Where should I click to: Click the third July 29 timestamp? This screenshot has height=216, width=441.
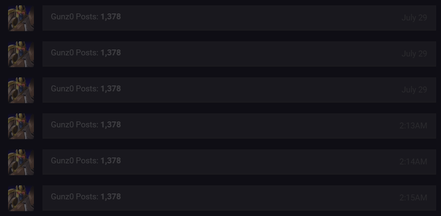click(414, 90)
